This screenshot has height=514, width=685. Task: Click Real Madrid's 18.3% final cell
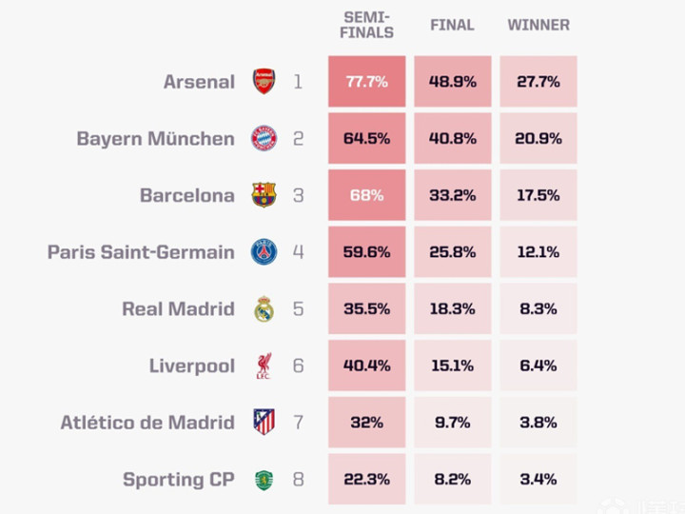453,309
